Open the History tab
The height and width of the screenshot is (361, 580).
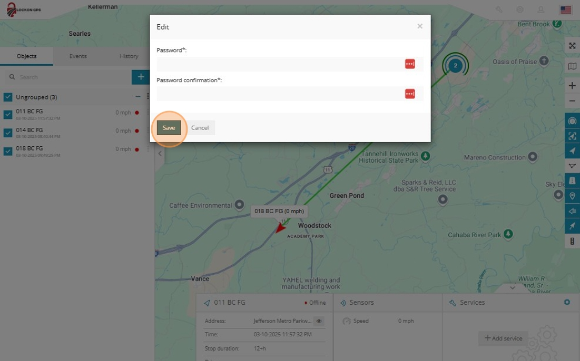pos(129,56)
